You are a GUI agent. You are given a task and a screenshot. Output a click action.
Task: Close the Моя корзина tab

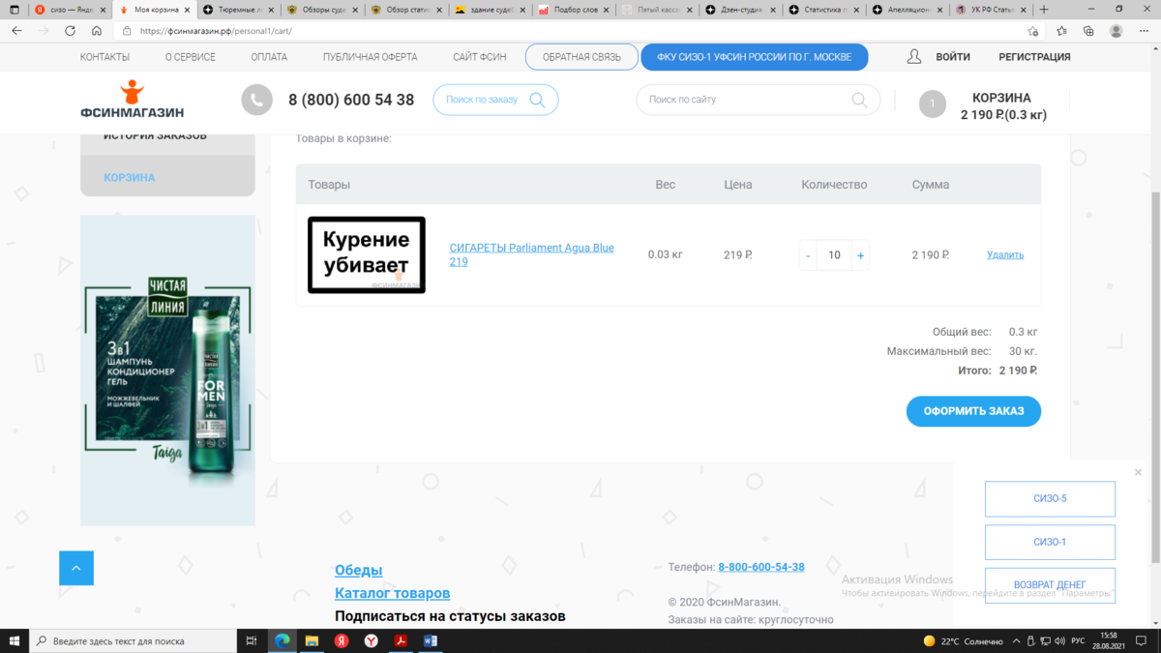188,10
